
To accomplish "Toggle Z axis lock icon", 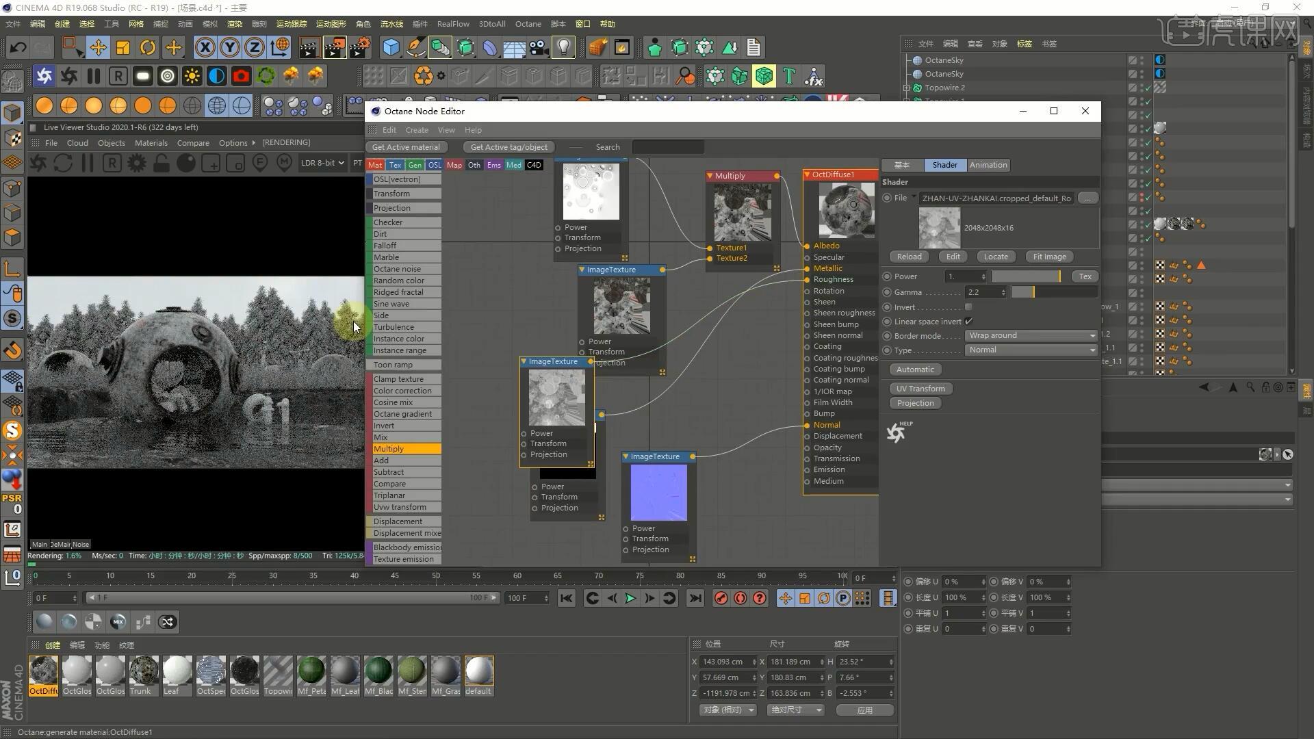I will point(255,47).
